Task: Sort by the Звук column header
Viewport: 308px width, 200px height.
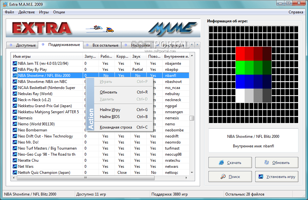Action: 138,56
